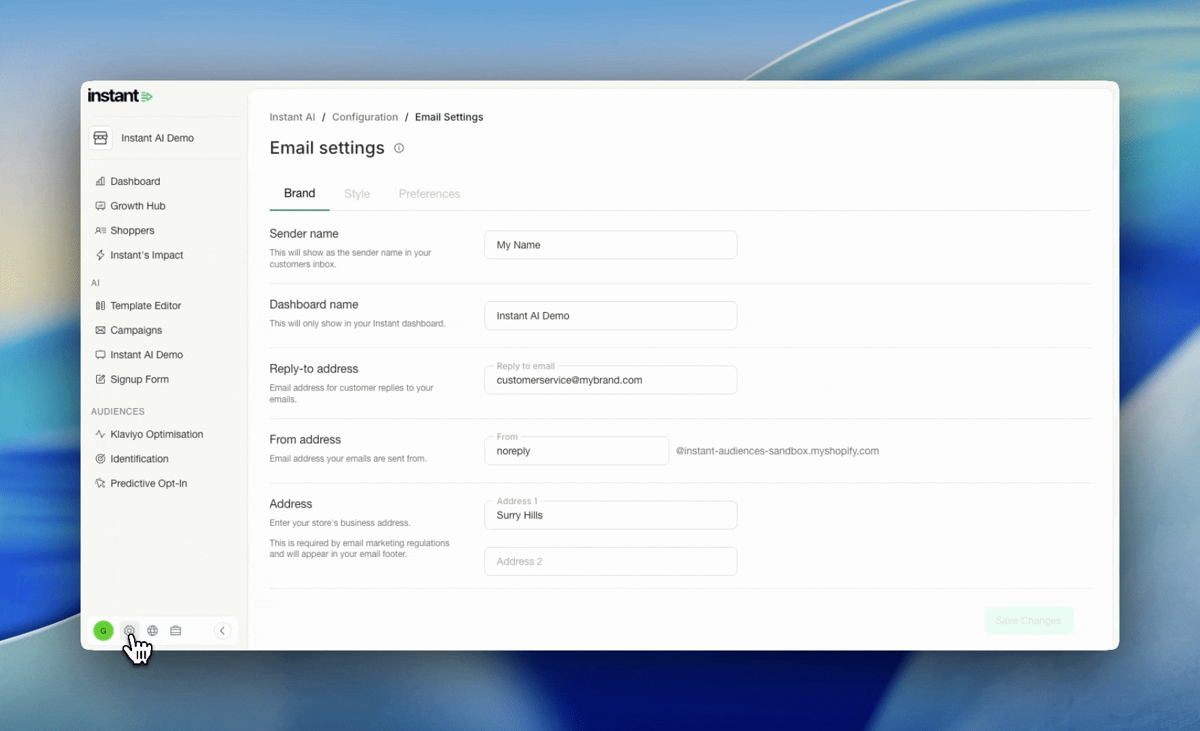The image size is (1200, 731).
Task: Switch to the Style tab
Action: pyautogui.click(x=357, y=194)
